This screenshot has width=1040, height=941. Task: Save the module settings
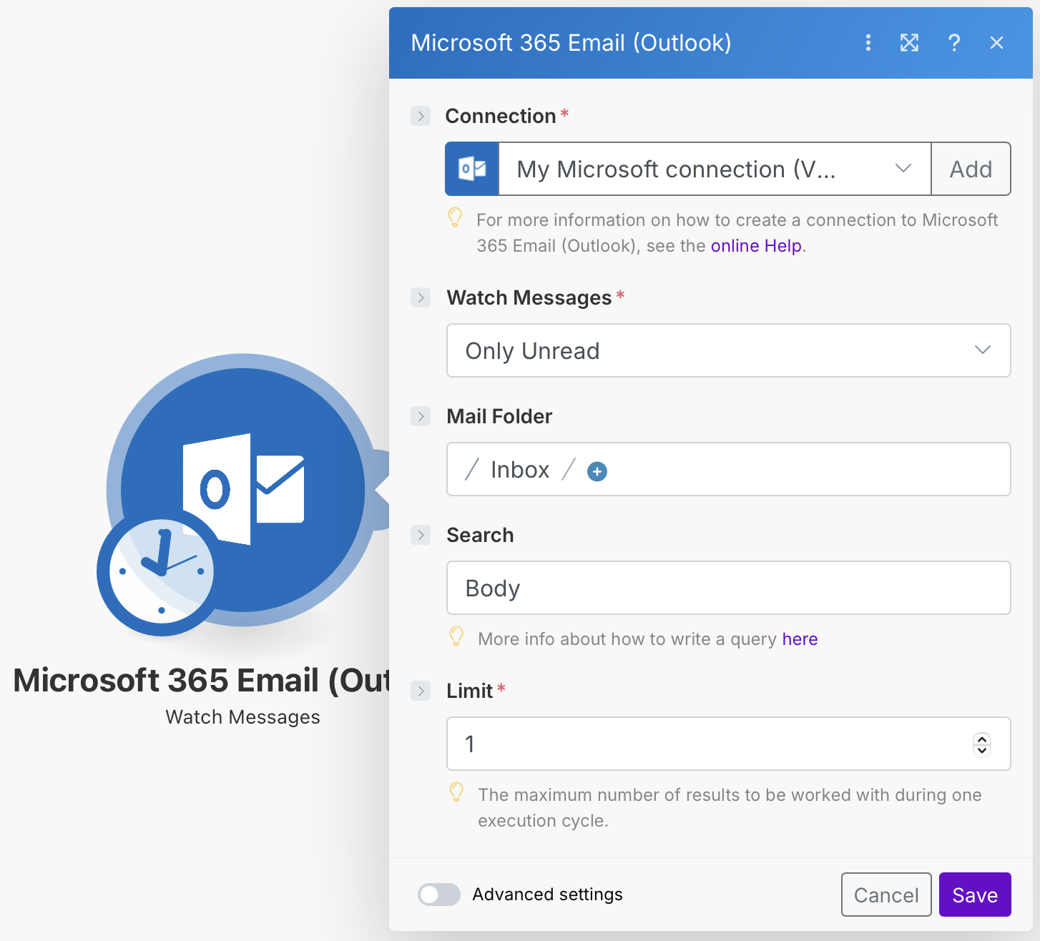point(975,895)
